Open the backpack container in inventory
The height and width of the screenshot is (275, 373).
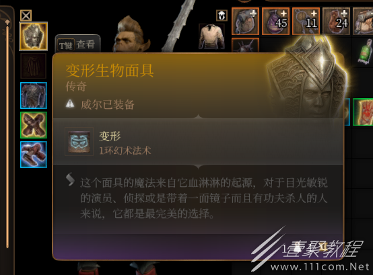[x=245, y=21]
